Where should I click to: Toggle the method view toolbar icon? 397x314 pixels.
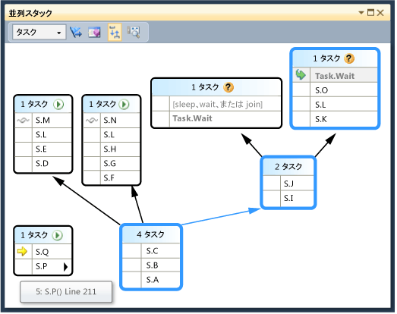[94, 32]
